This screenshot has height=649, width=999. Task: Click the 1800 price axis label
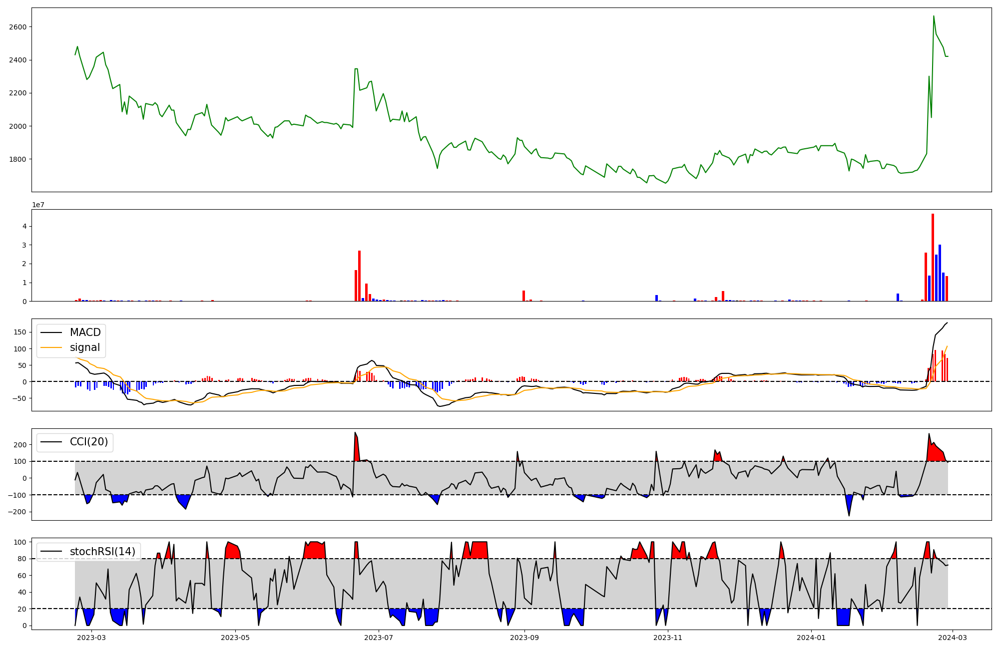pos(18,159)
